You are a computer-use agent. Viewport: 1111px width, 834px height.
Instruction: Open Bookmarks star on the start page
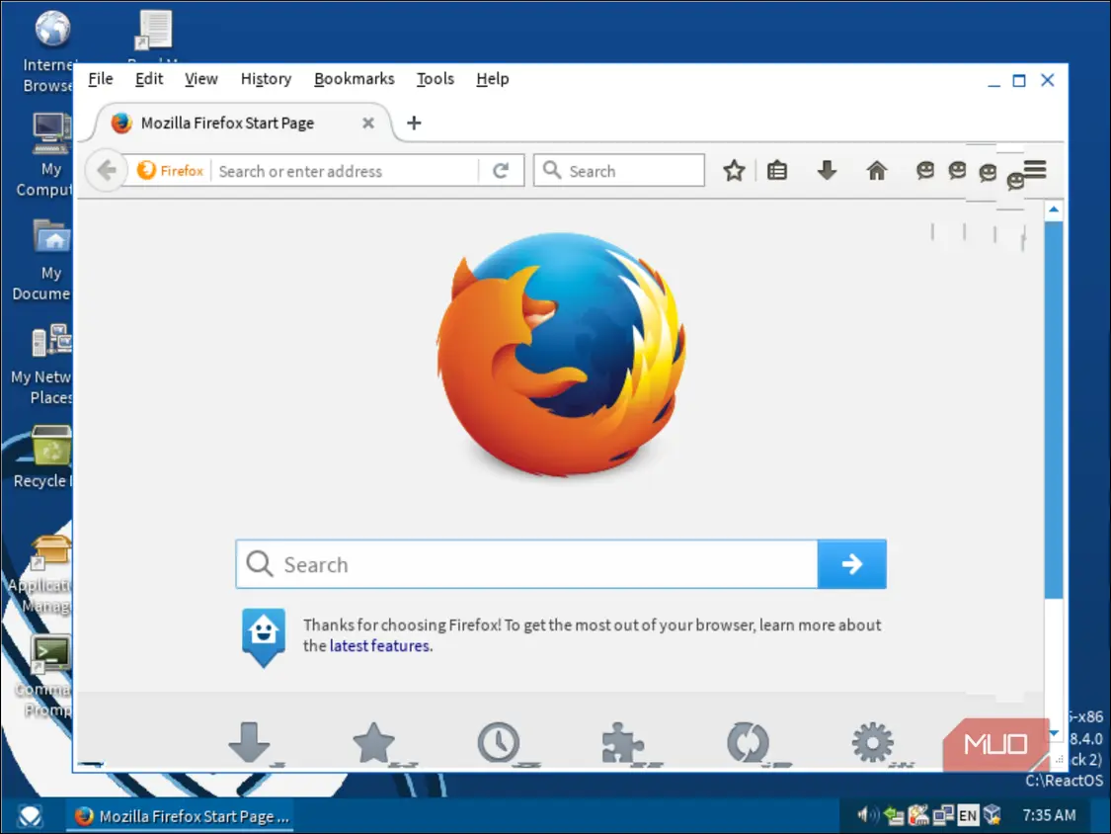tap(373, 742)
